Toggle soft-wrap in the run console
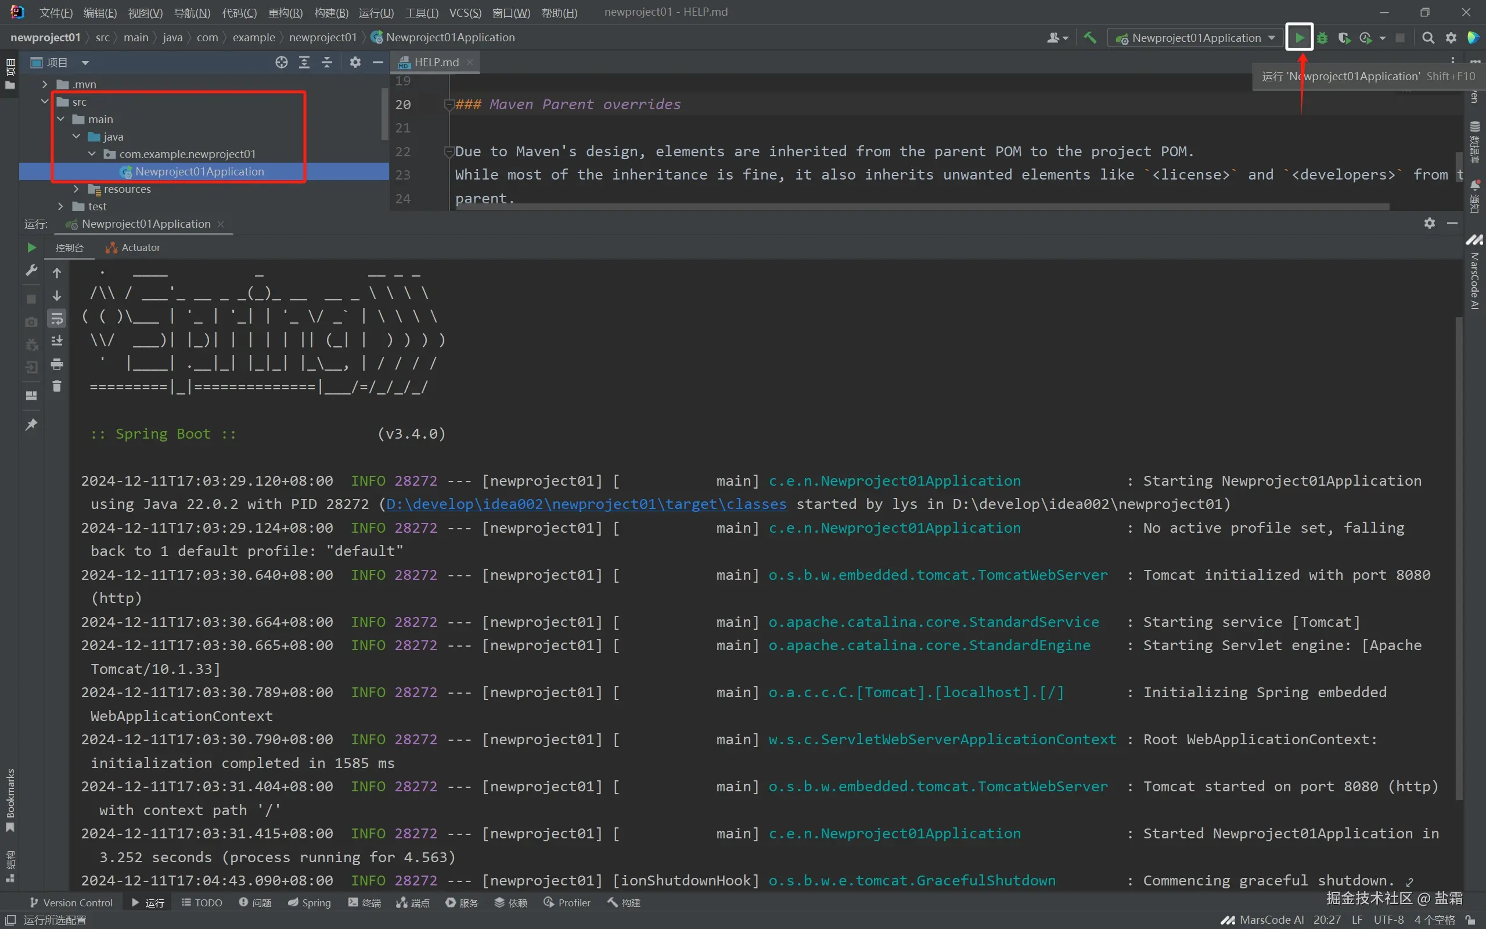 point(56,318)
